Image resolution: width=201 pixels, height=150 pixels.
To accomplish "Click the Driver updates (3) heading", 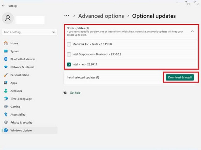I will [x=78, y=28].
